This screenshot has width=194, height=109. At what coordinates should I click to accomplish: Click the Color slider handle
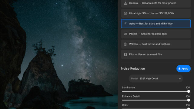tap(189, 108)
